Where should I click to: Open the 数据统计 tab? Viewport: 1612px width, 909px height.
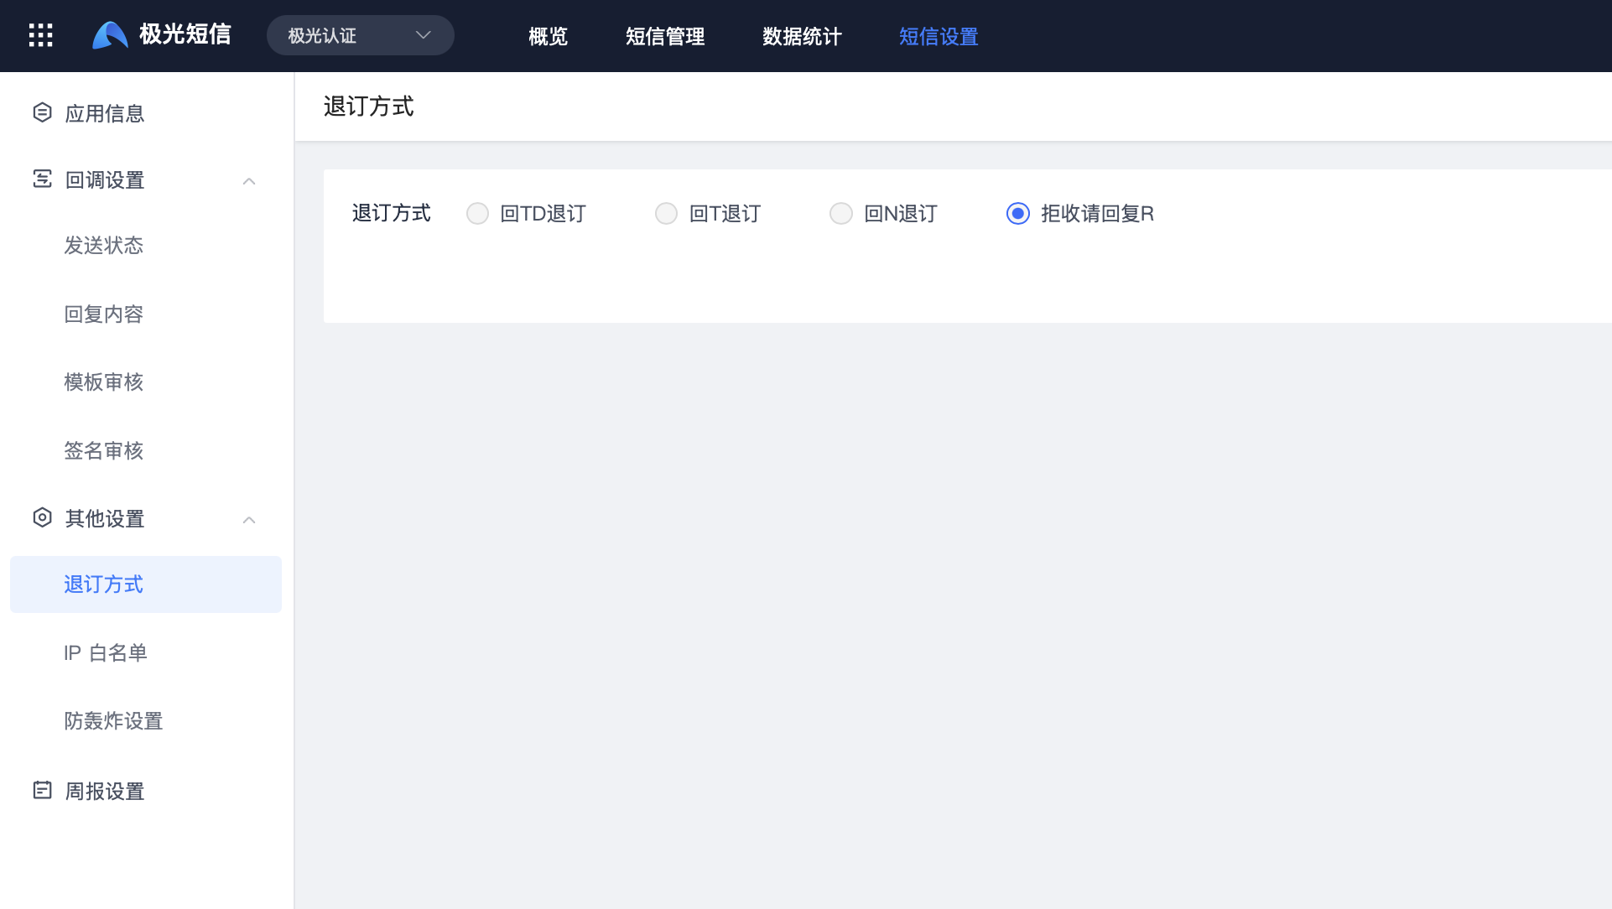(x=802, y=36)
